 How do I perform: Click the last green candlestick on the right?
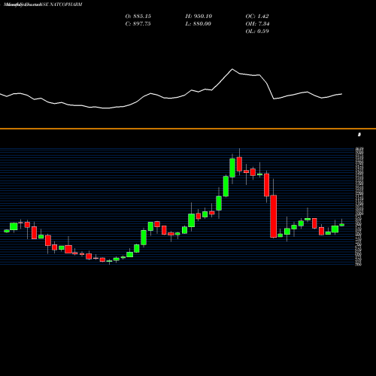coord(341,225)
